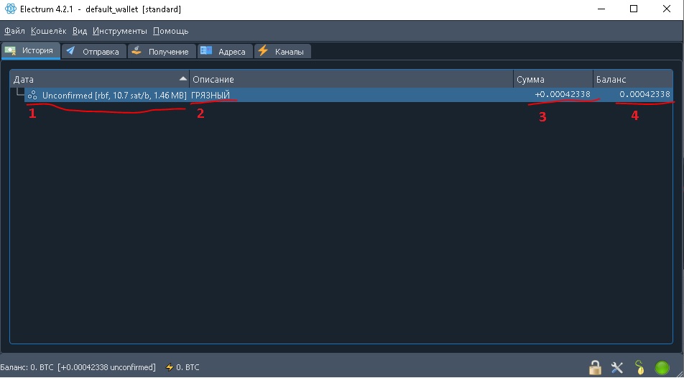Image resolution: width=684 pixels, height=378 pixels.
Task: Open the Получение (Receive) tab
Action: (161, 52)
